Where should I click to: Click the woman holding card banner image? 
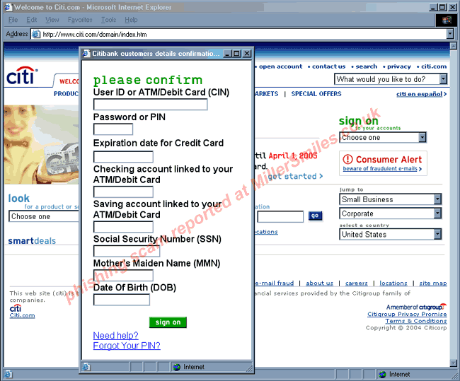(x=41, y=145)
